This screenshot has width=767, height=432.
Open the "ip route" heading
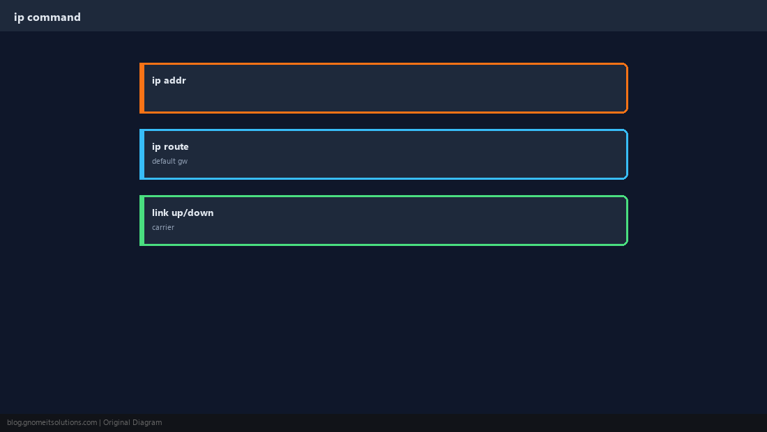(169, 146)
